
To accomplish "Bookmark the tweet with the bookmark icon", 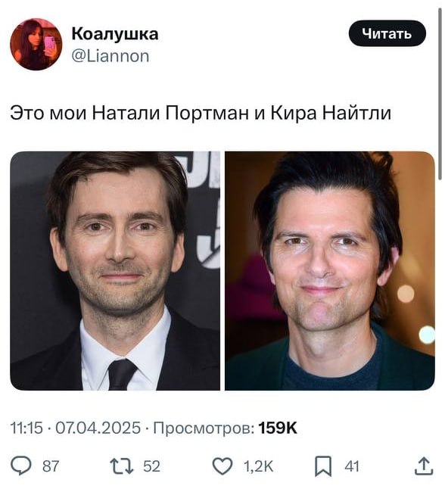I will (323, 466).
